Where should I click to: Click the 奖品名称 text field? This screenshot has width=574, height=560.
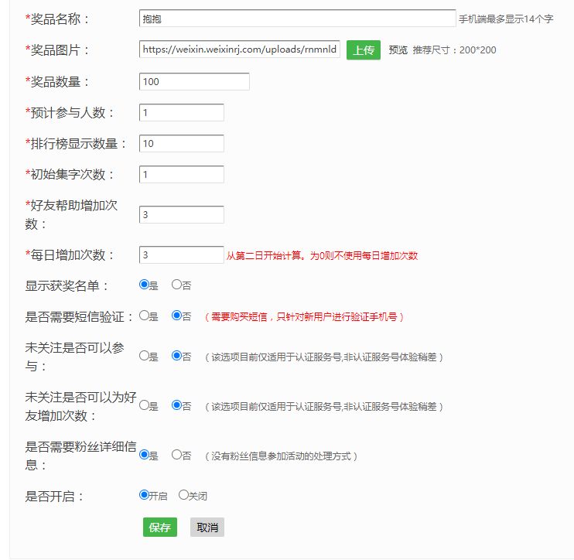click(x=297, y=19)
